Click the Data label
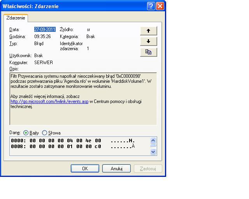This screenshot has width=249, height=199. click(x=14, y=30)
